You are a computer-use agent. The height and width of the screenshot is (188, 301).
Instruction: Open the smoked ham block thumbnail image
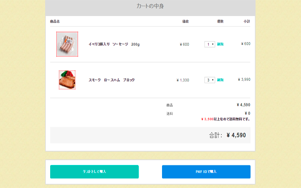pos(67,80)
